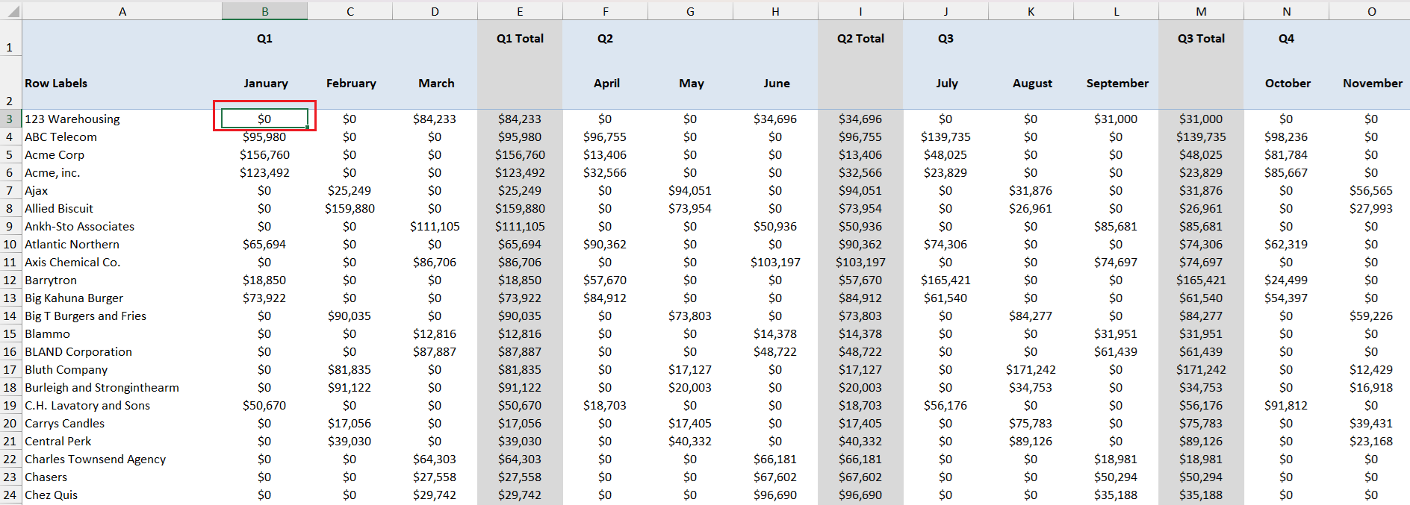Click the Q2 Total heading

click(860, 38)
